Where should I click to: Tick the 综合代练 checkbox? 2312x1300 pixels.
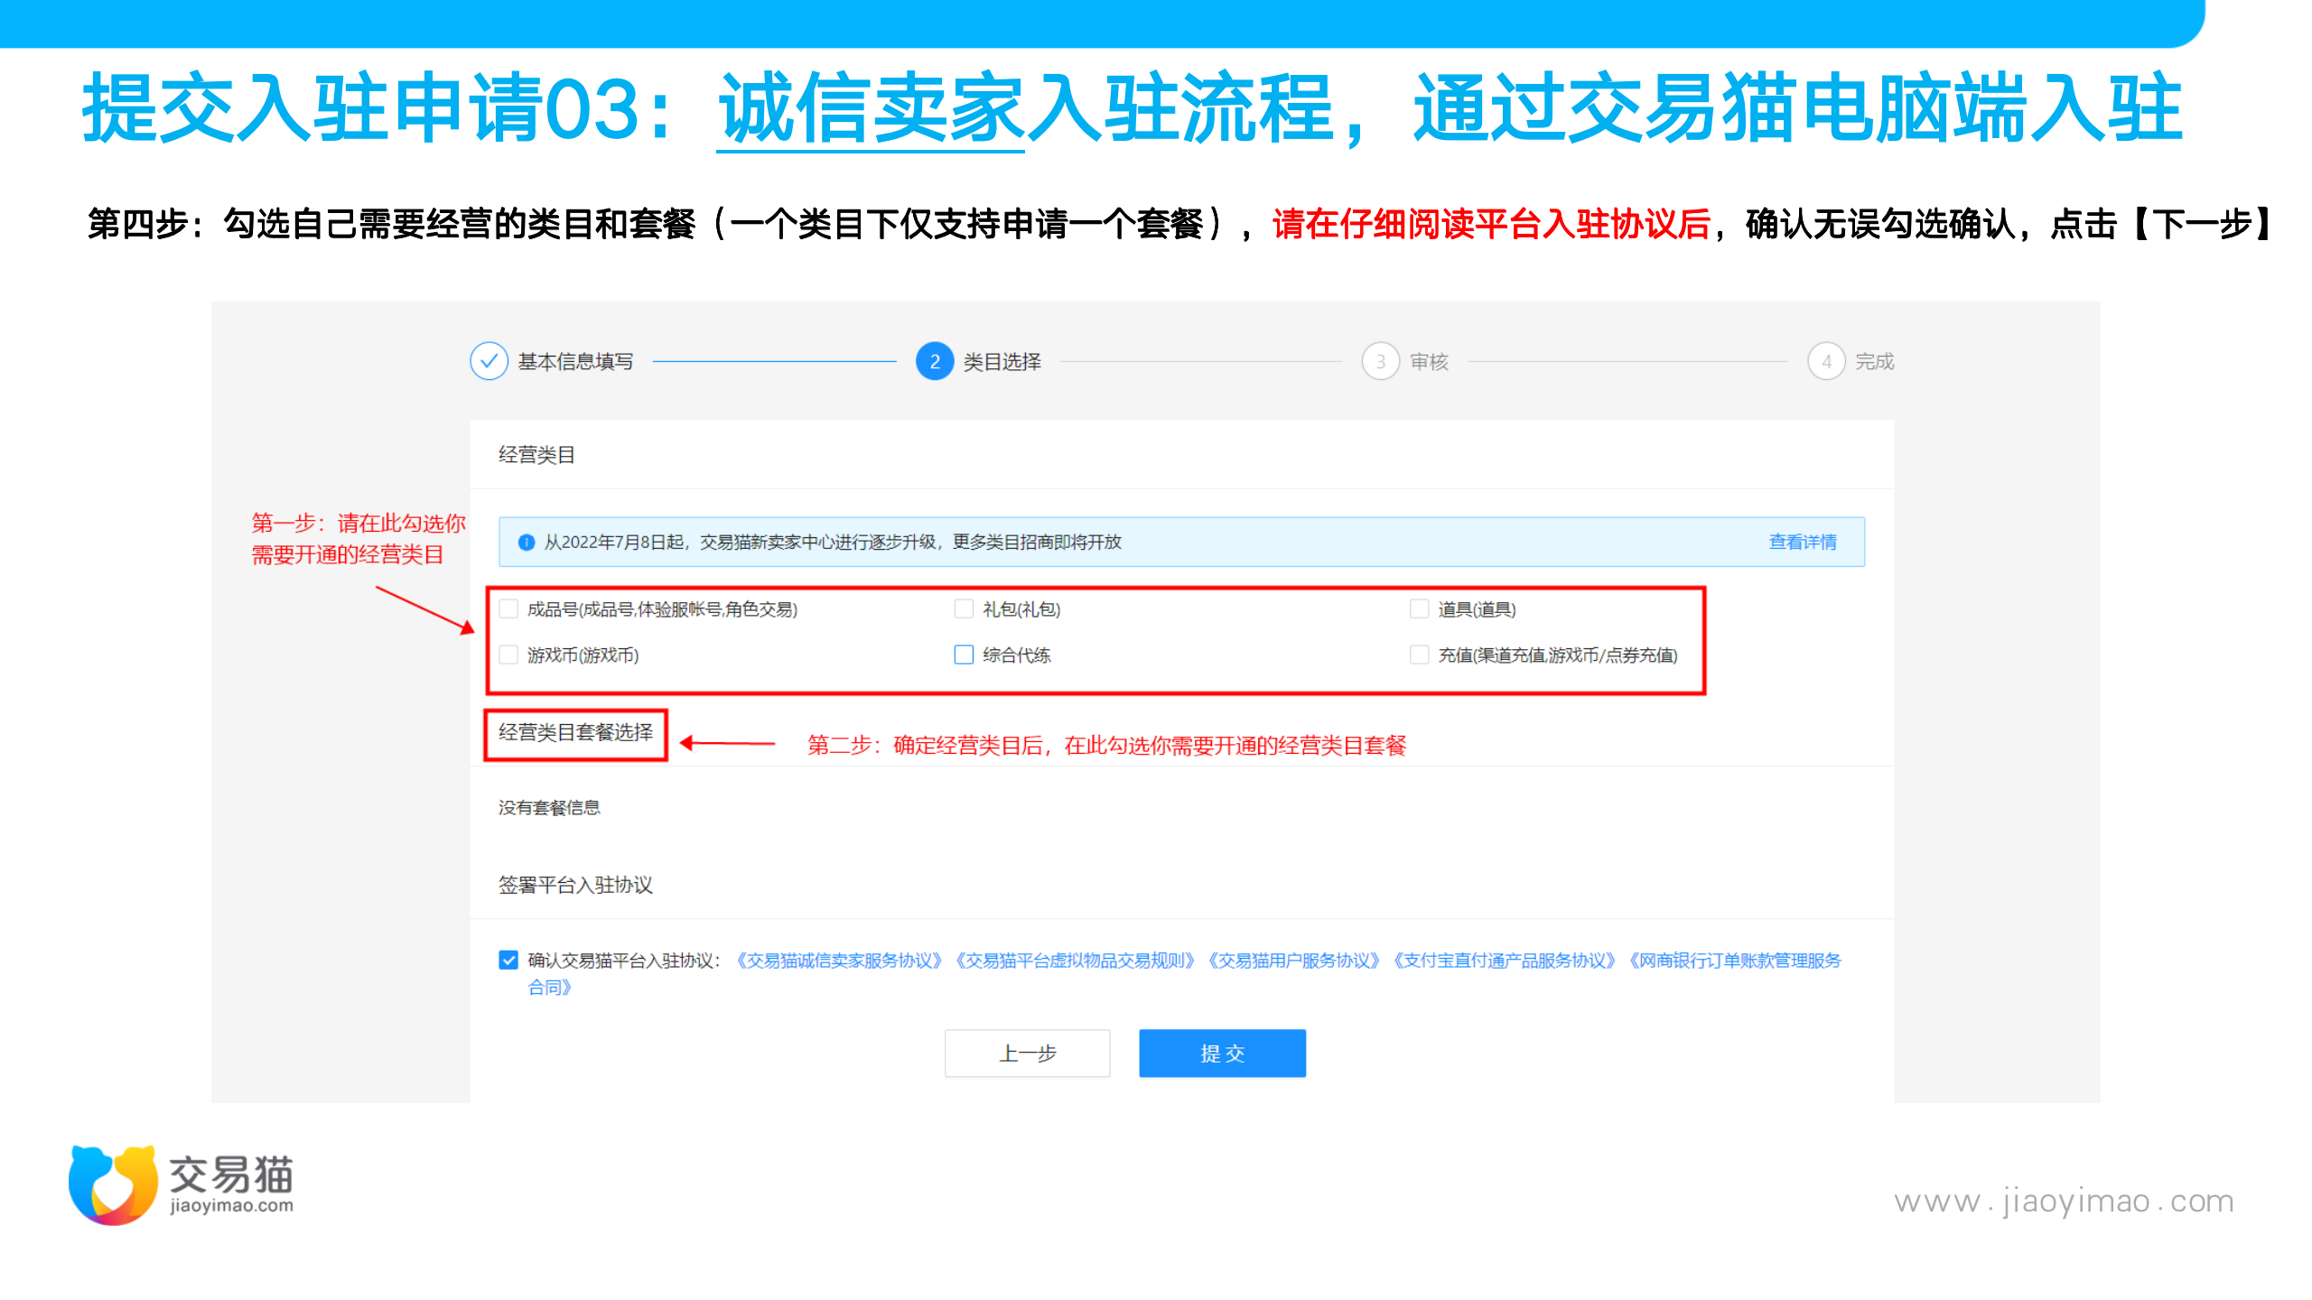[964, 655]
